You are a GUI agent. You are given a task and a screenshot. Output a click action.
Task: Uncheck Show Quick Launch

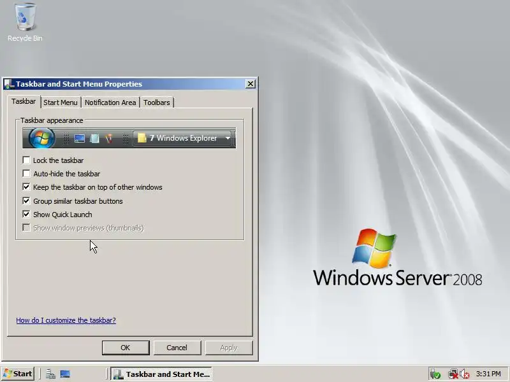point(26,215)
